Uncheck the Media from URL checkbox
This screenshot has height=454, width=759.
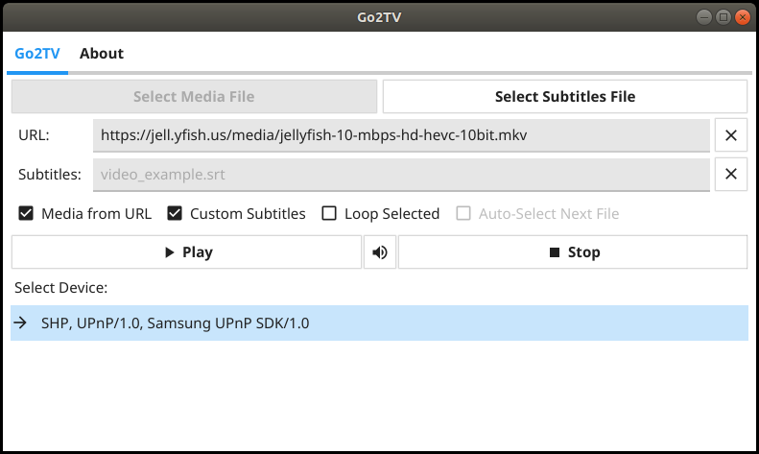(x=26, y=214)
